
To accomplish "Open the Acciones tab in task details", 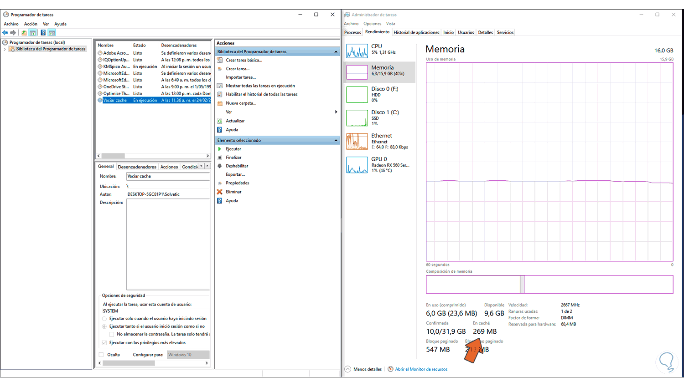I will (x=169, y=167).
